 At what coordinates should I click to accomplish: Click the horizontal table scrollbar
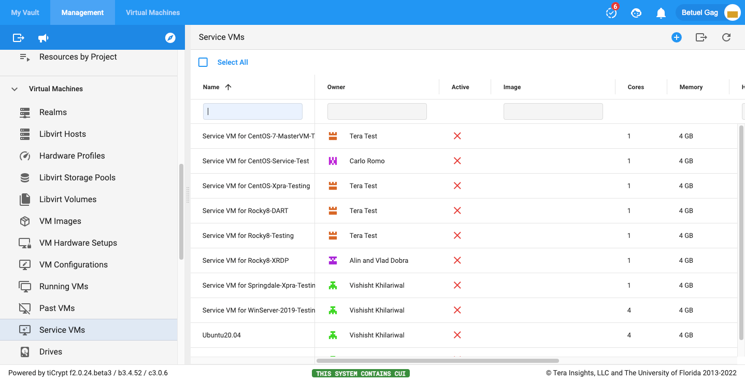[437, 360]
